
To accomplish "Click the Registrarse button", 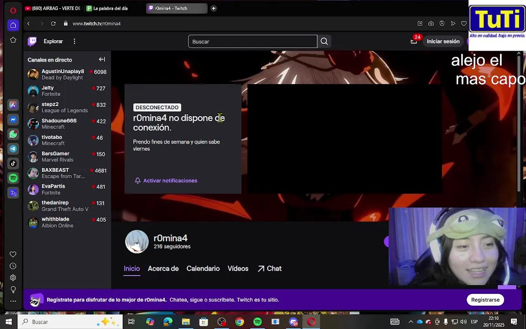I will pos(485,300).
